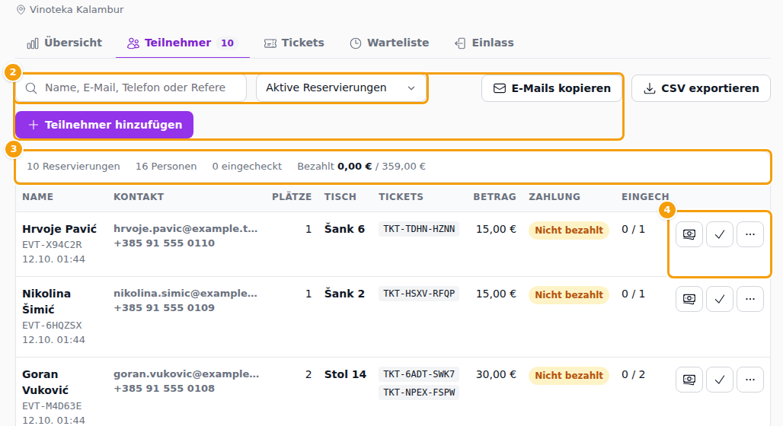783x426 pixels.
Task: Click the 16 Personen summary
Action: click(166, 167)
